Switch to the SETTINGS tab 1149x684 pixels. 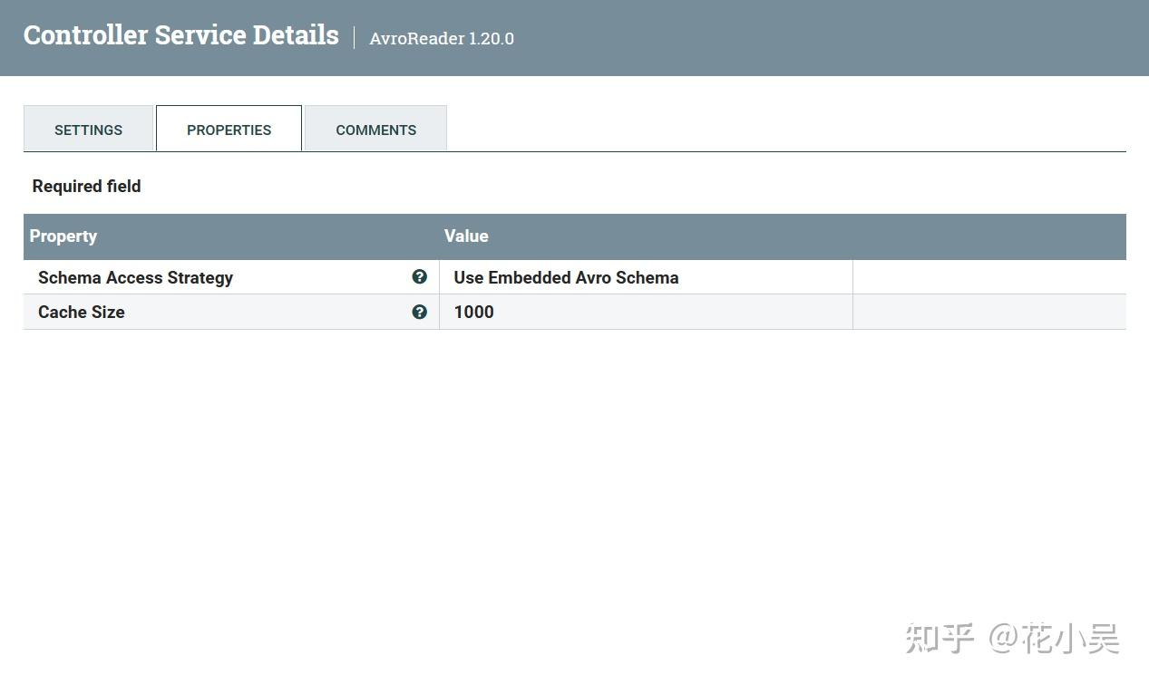coord(88,130)
